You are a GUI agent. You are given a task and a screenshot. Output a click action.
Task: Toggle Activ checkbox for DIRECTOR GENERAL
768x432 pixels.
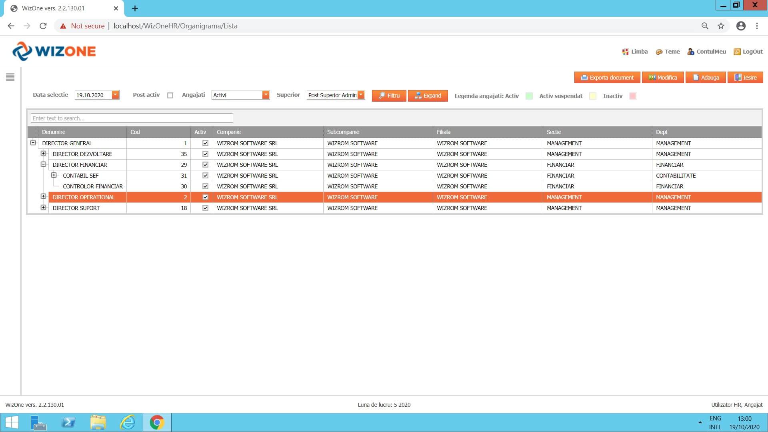[x=205, y=143]
